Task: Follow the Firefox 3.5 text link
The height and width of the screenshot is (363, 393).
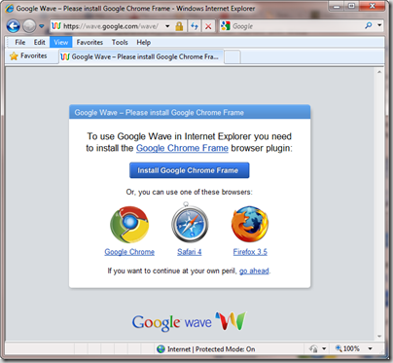Action: point(250,252)
